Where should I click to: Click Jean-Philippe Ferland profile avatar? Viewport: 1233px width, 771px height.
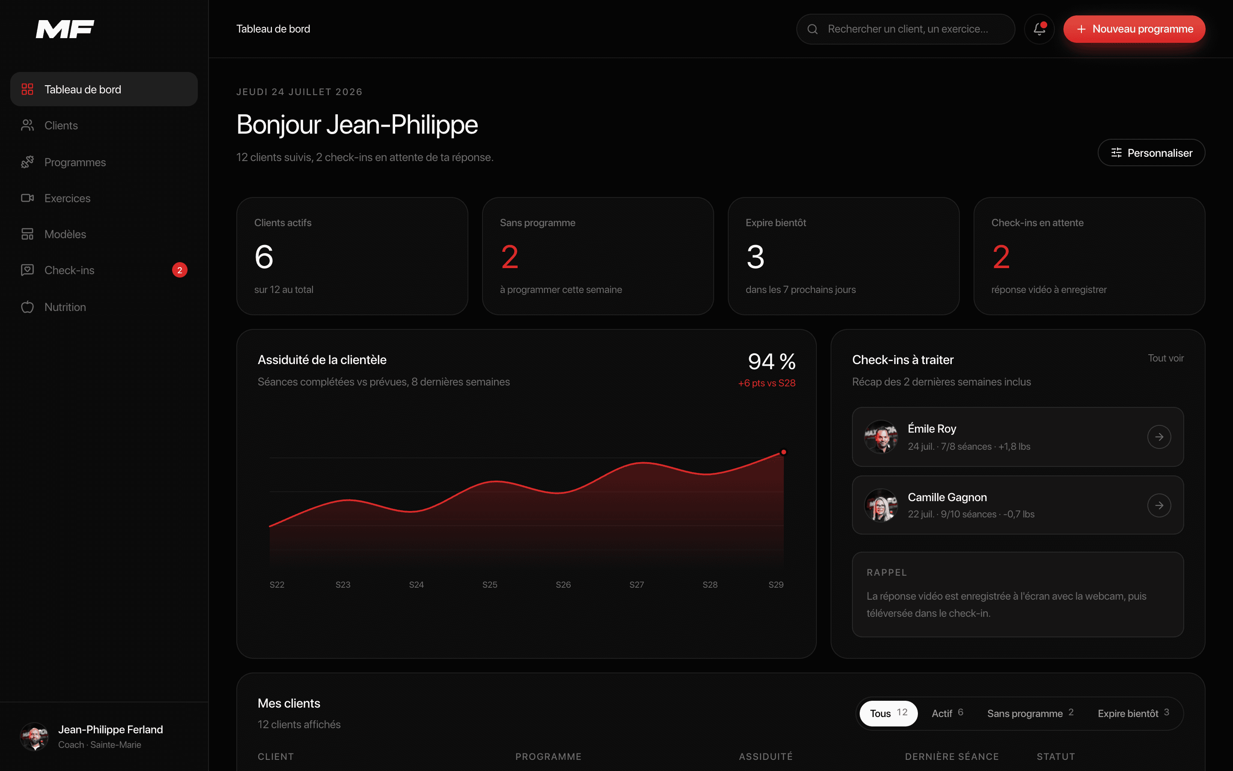click(34, 736)
